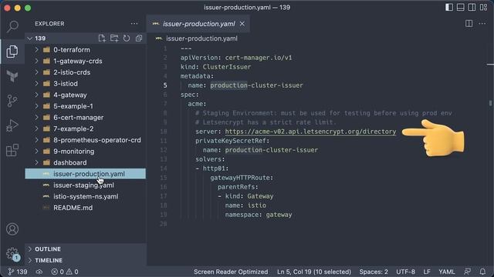Click the editor vertical scrollbar thumb

pyautogui.click(x=490, y=103)
